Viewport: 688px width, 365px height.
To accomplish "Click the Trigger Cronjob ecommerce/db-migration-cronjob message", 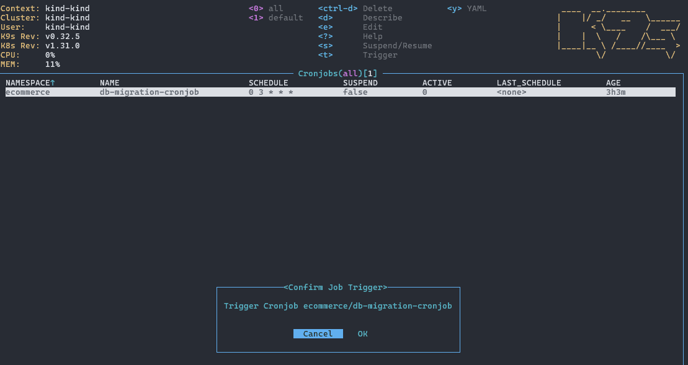I will click(338, 306).
